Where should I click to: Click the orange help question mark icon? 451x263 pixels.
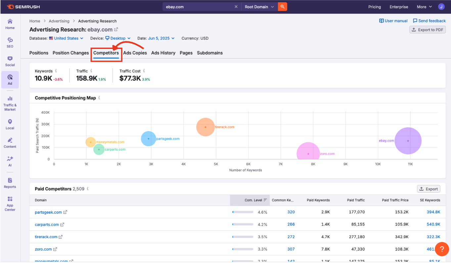[442, 249]
